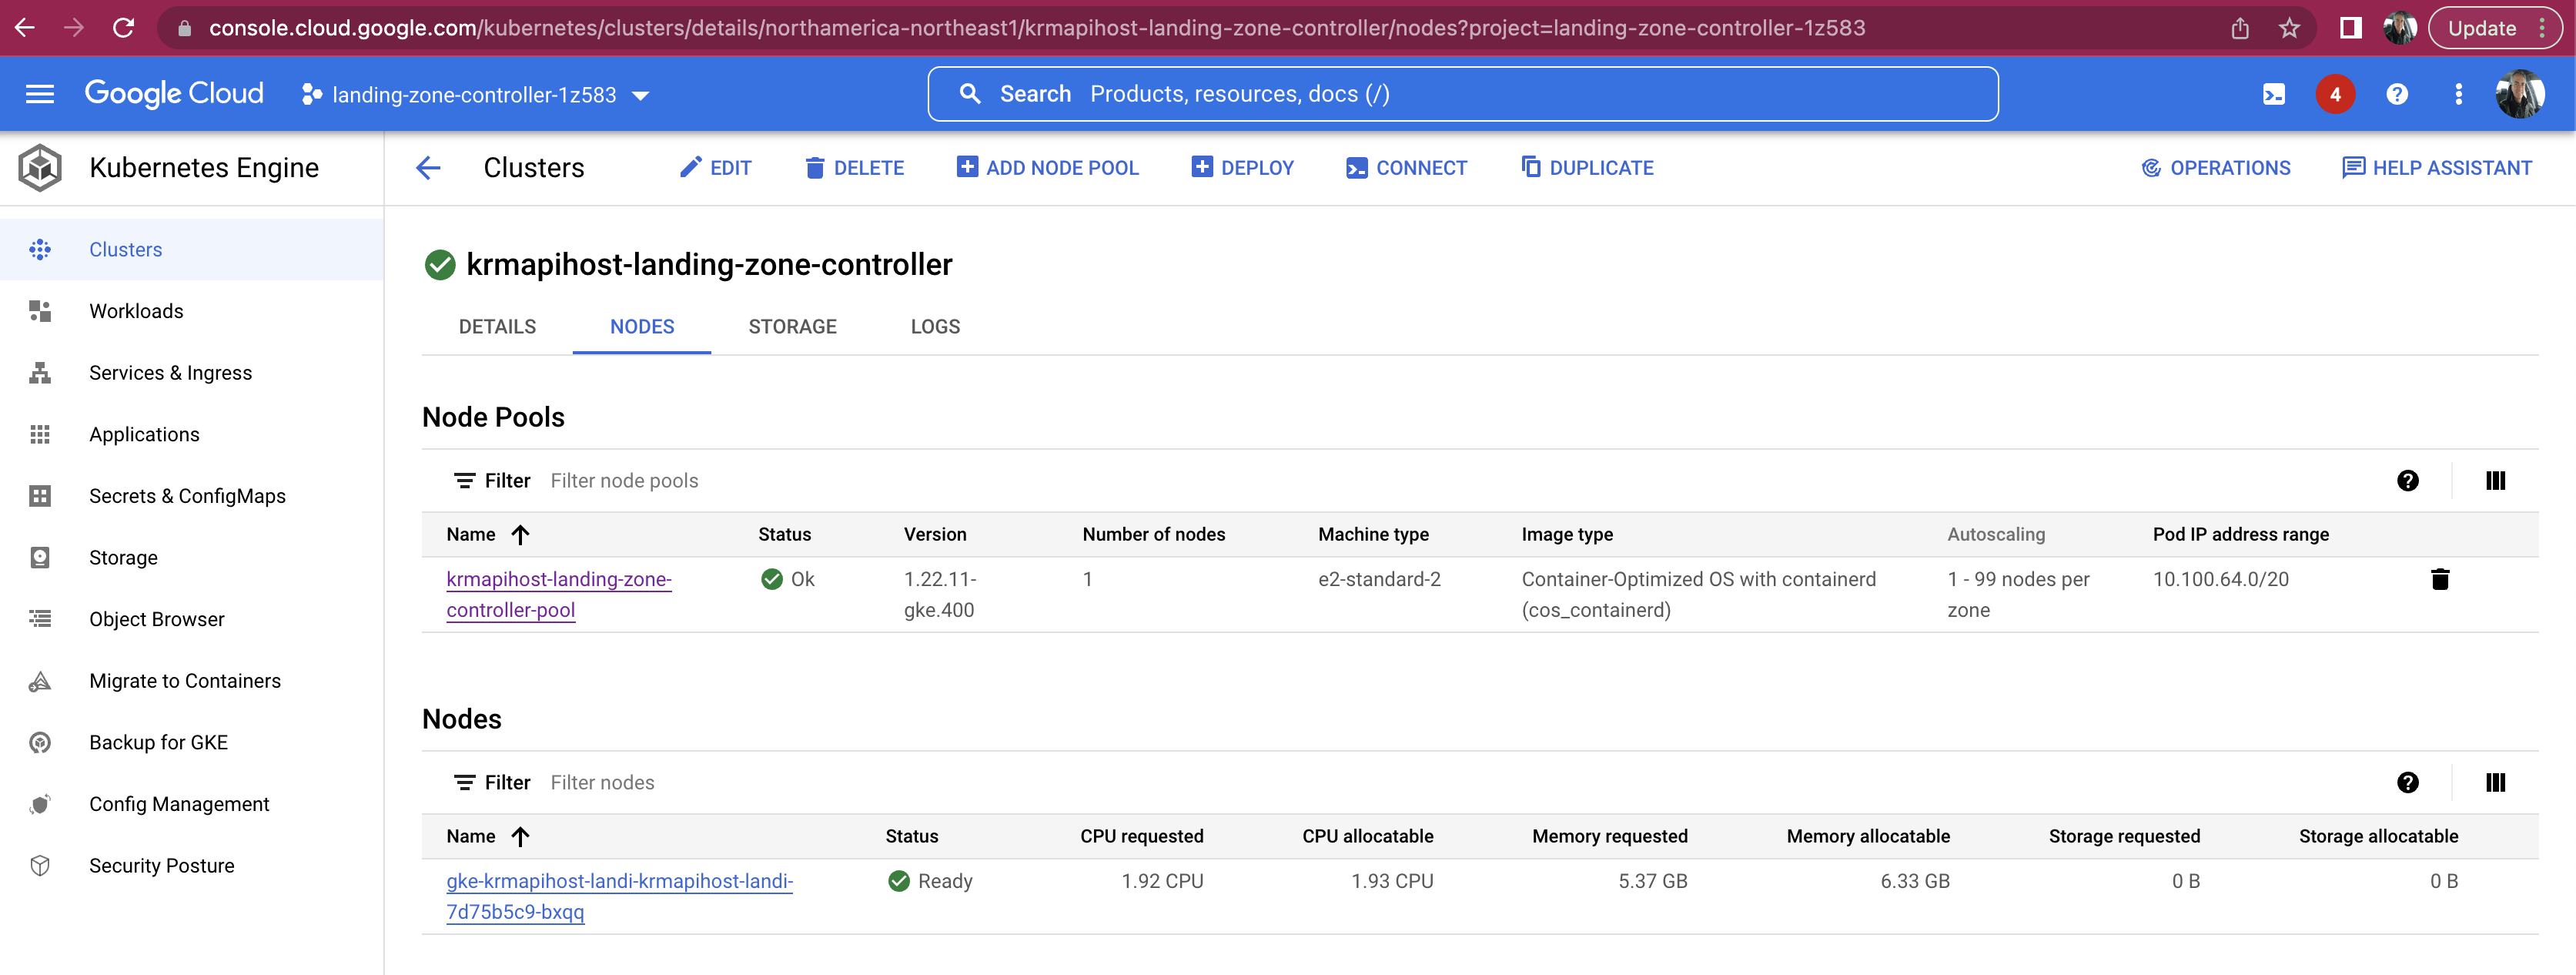Click the Security Posture sidebar icon

[x=40, y=865]
